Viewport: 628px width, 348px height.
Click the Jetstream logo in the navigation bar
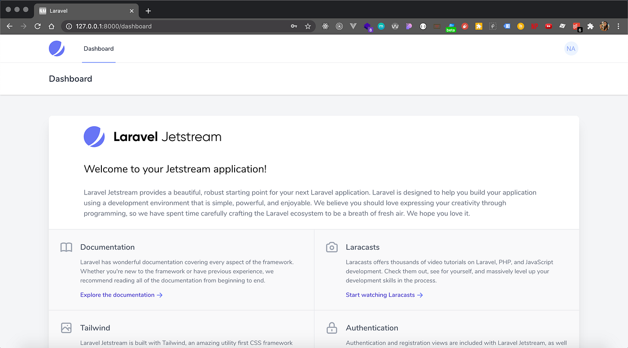coord(57,48)
